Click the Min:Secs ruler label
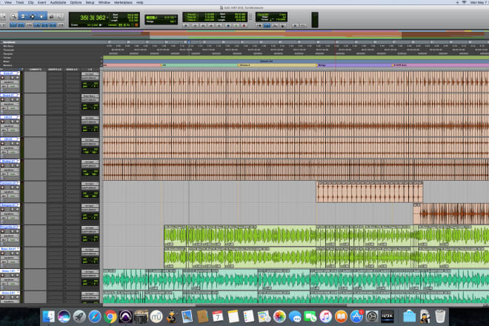Screen dimensions: 489x326 (8, 46)
